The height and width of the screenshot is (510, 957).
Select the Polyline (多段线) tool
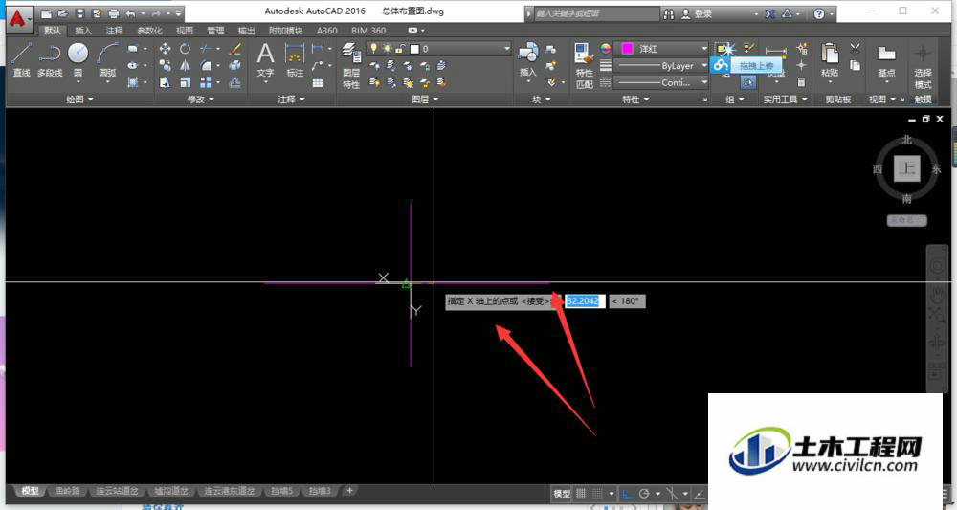pos(50,59)
